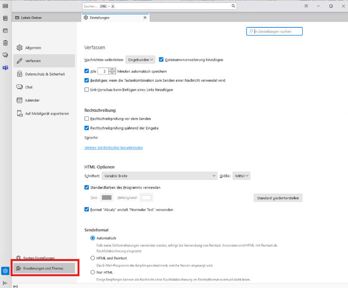Click the Settings gear in spaces toolbar

(x=5, y=271)
